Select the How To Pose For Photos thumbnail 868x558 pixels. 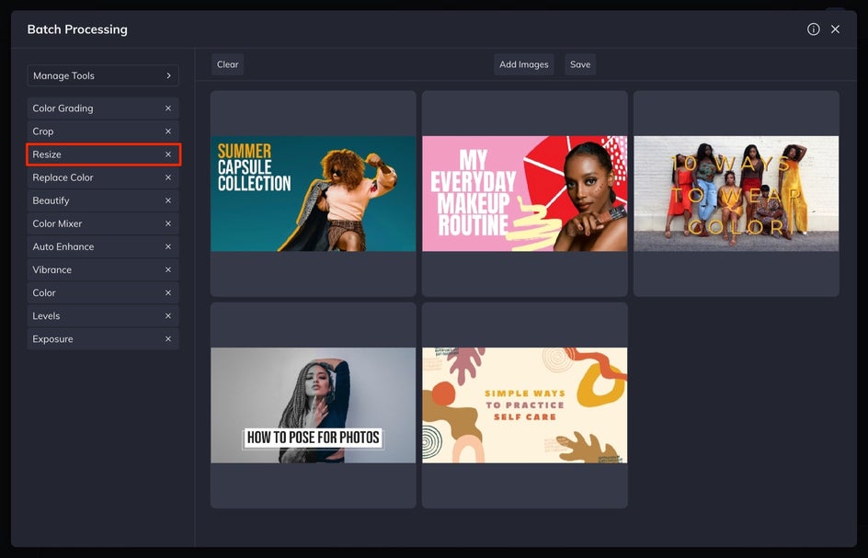(x=314, y=405)
